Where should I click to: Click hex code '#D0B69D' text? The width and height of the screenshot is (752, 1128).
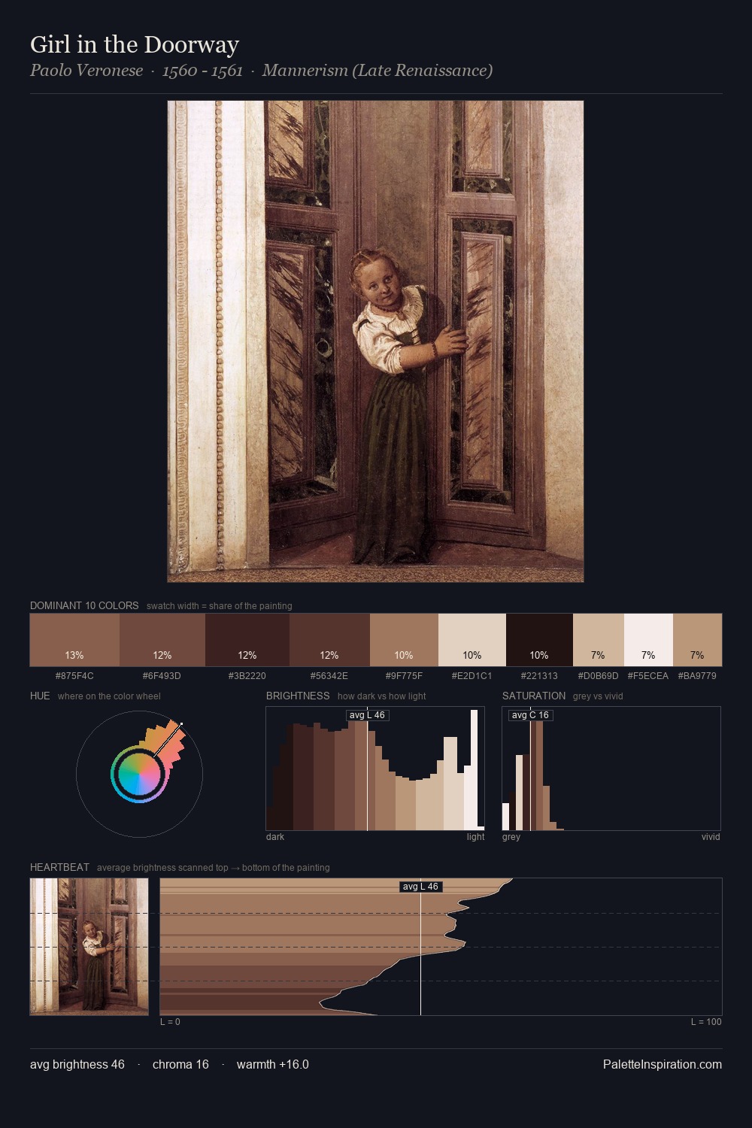[x=598, y=675]
